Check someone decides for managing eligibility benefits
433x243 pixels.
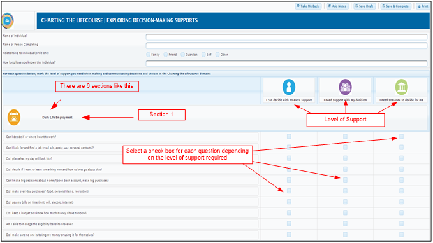pos(402,223)
